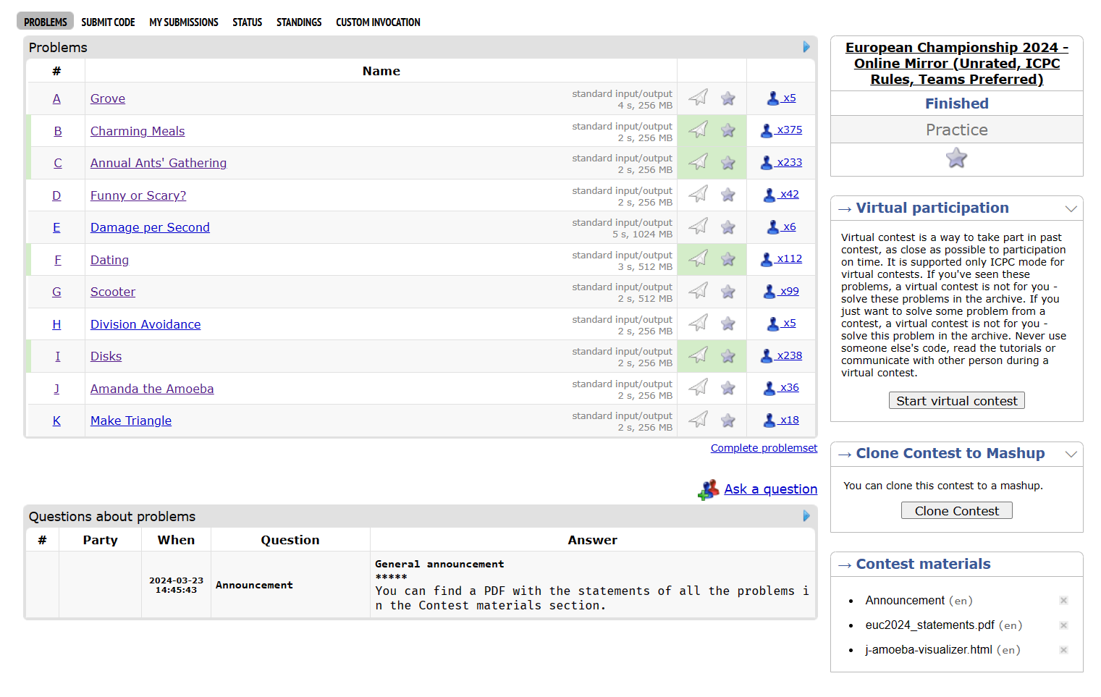Toggle favorite star for Annual Ants' Gathering
Screen dimensions: 1101x697
point(728,163)
